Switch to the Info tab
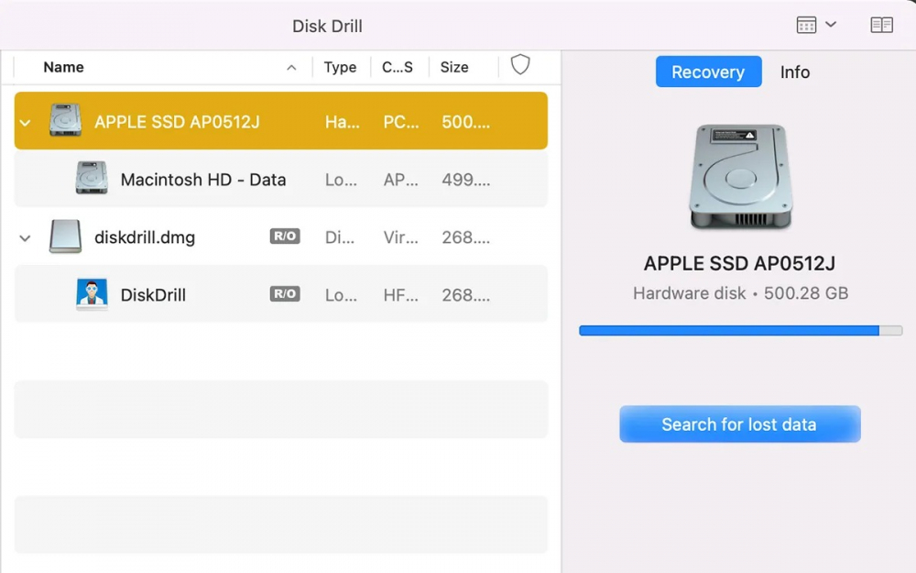916x573 pixels. [794, 72]
